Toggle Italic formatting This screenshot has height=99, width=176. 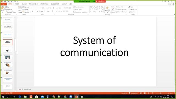tap(35, 11)
